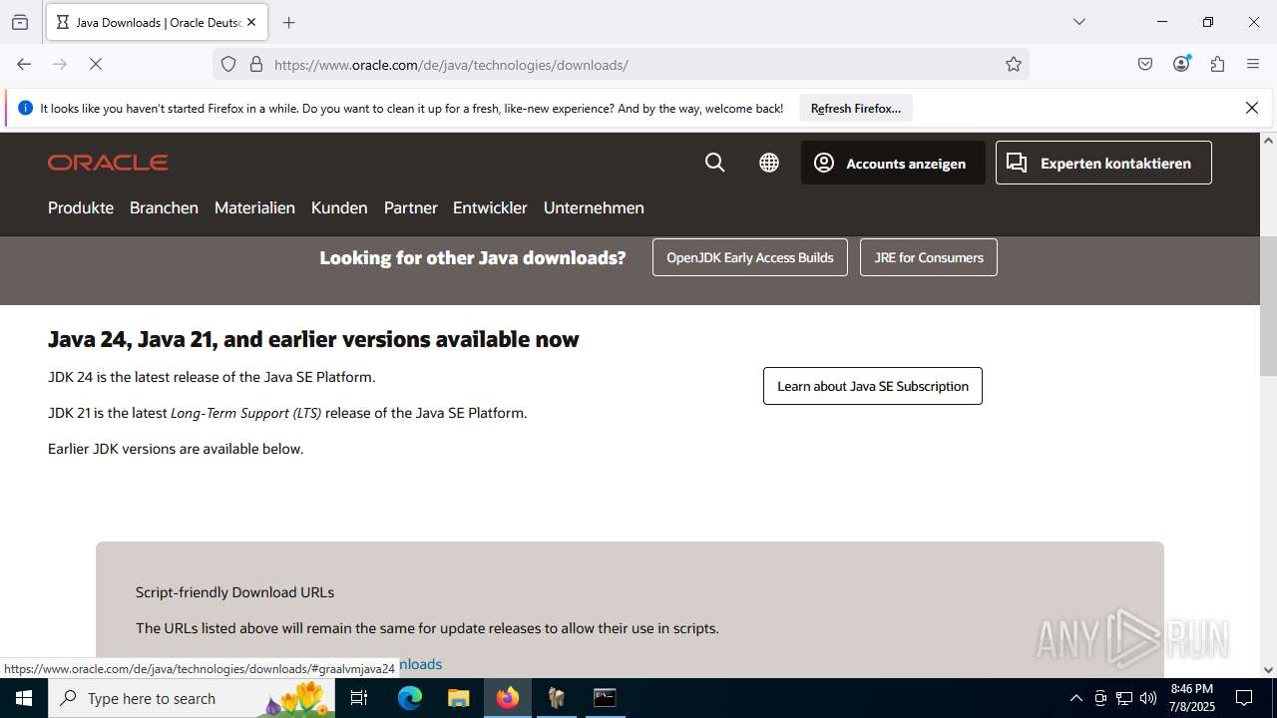
Task: Open the network tray icon
Action: coord(1124,698)
